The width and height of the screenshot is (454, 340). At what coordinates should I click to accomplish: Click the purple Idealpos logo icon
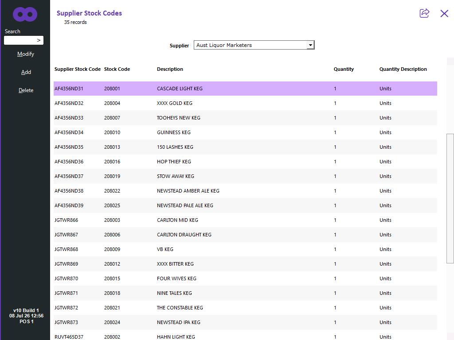tap(25, 14)
